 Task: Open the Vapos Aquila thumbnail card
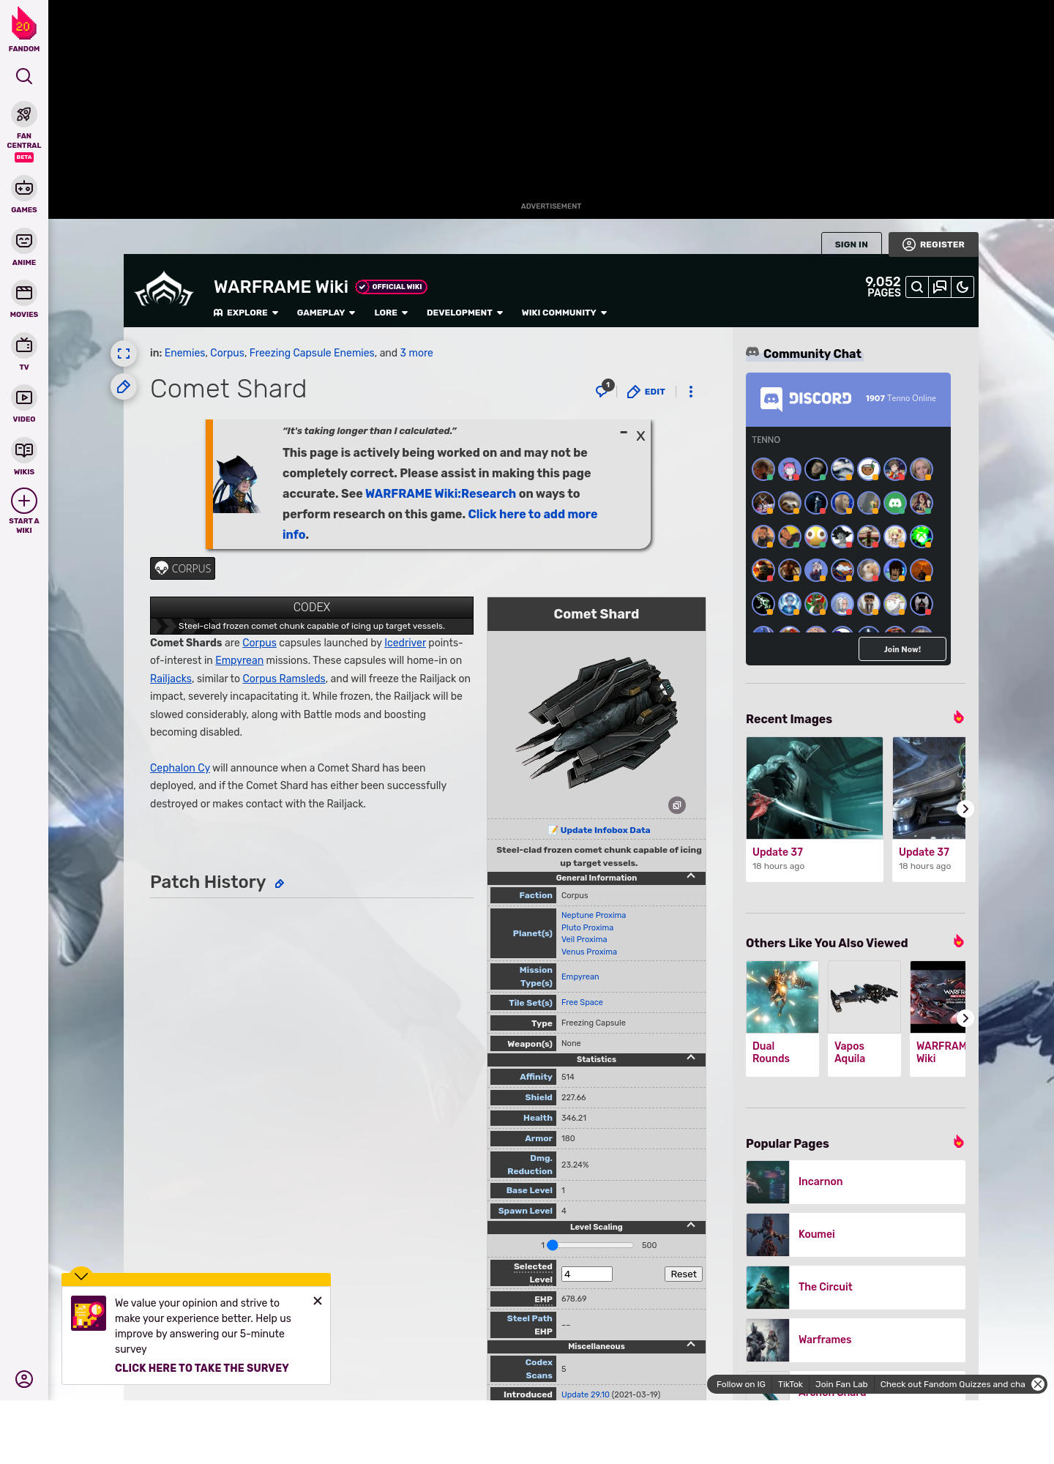click(864, 1018)
